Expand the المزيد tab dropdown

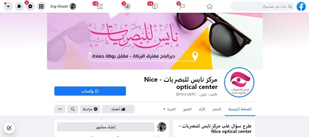(169, 109)
